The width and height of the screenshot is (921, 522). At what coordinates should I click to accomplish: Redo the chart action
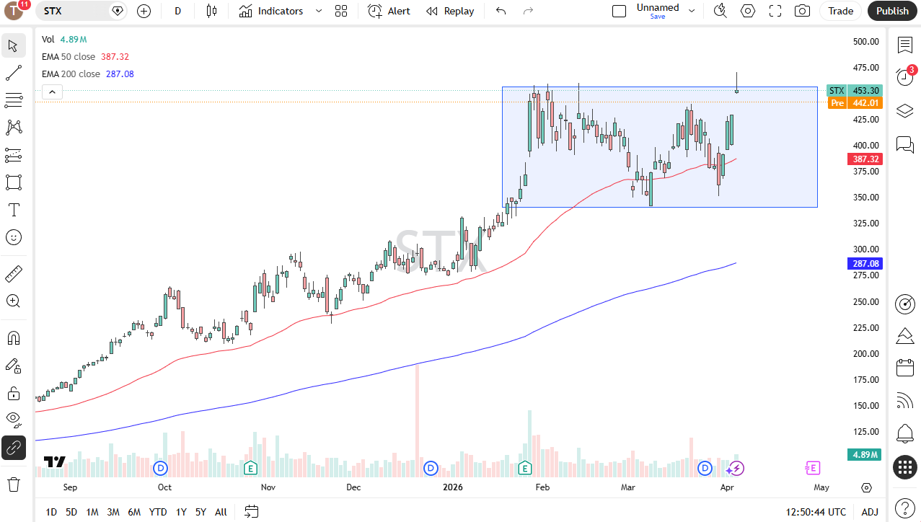click(x=528, y=11)
